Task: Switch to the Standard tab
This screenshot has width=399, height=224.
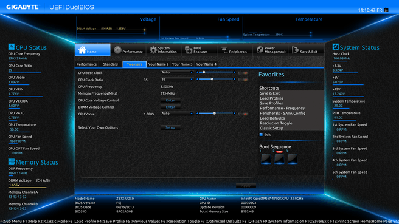Action: pos(111,64)
